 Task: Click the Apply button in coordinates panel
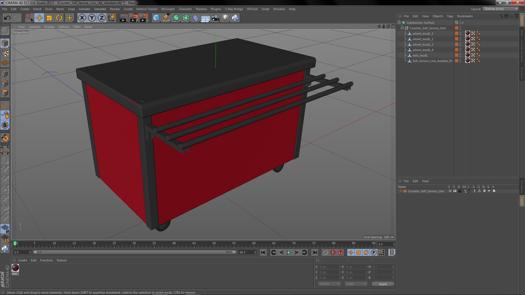coord(383,284)
